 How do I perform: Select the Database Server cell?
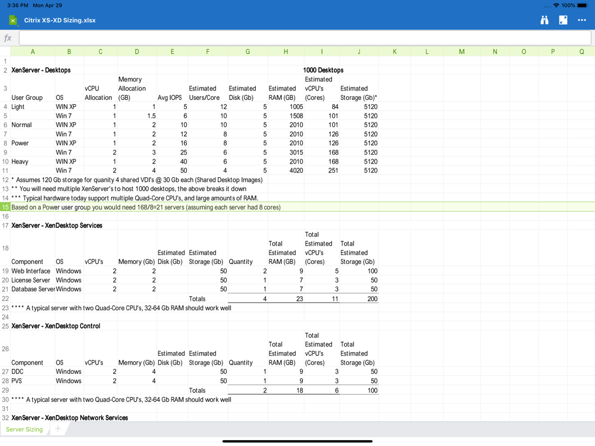tap(33, 289)
